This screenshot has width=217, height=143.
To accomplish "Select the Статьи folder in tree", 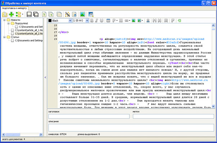I will pyautogui.click(x=15, y=37).
